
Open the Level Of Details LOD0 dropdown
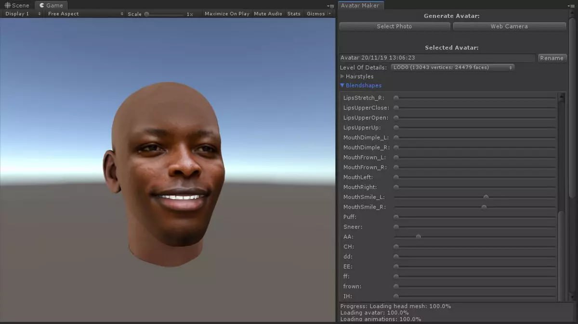point(452,67)
